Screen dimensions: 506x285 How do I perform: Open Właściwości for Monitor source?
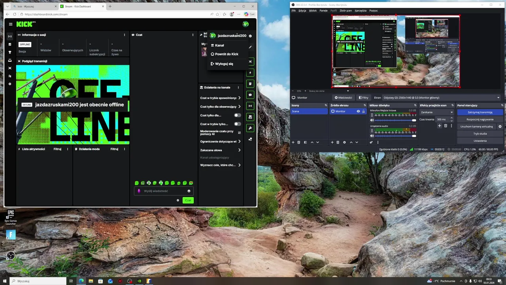pyautogui.click(x=343, y=98)
